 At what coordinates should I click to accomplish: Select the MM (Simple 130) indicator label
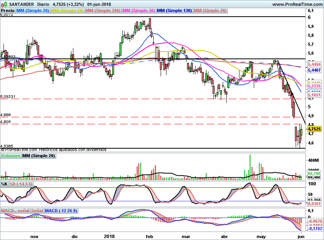tap(174, 10)
